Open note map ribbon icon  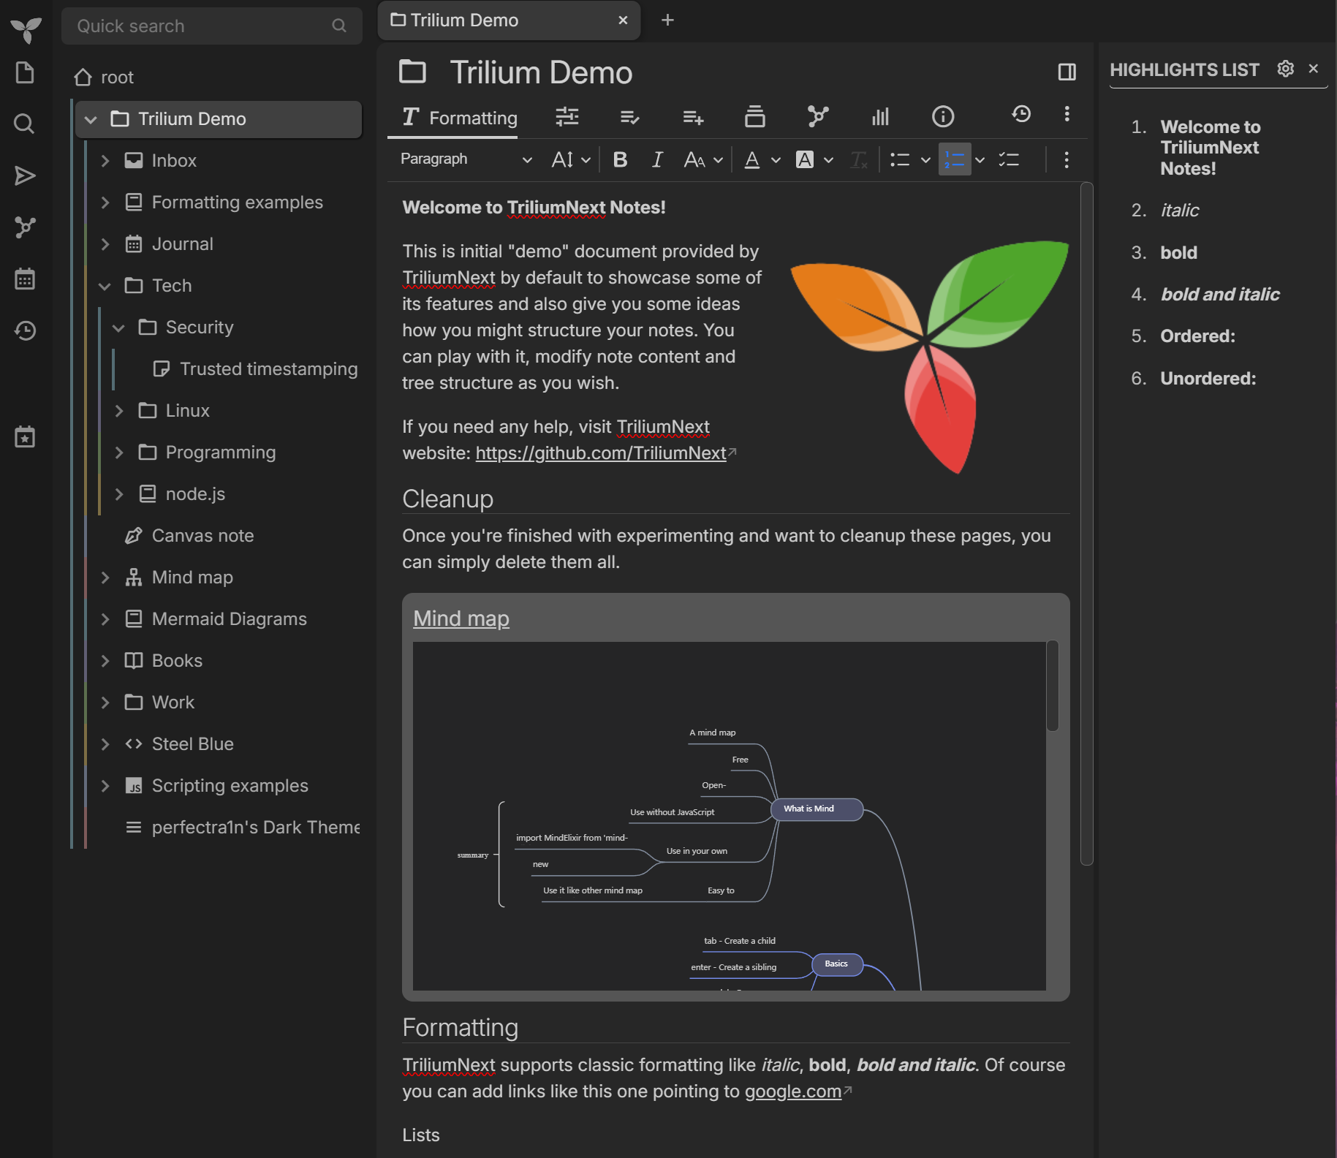(818, 117)
